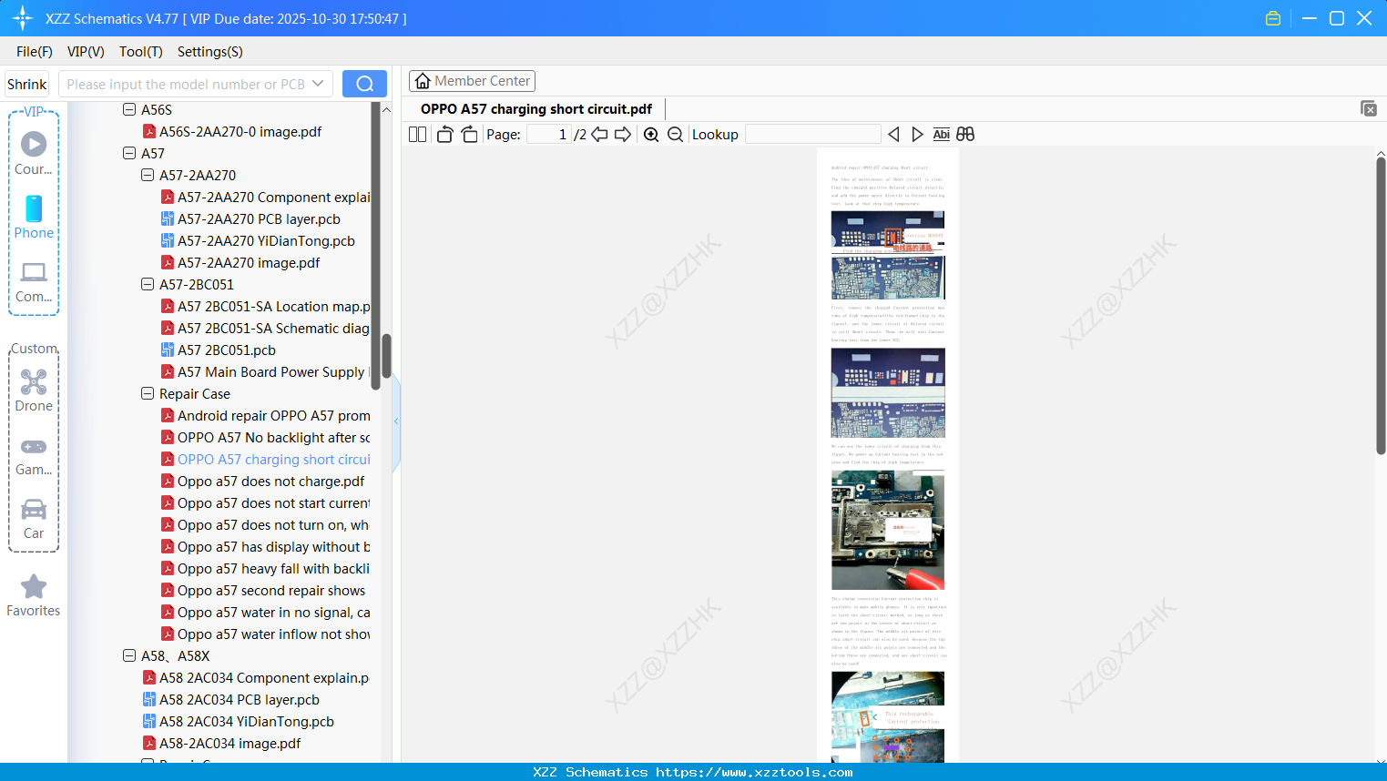Click the yellow VIP icon in title bar
Screen dimensions: 1387x781
[x=1273, y=18]
